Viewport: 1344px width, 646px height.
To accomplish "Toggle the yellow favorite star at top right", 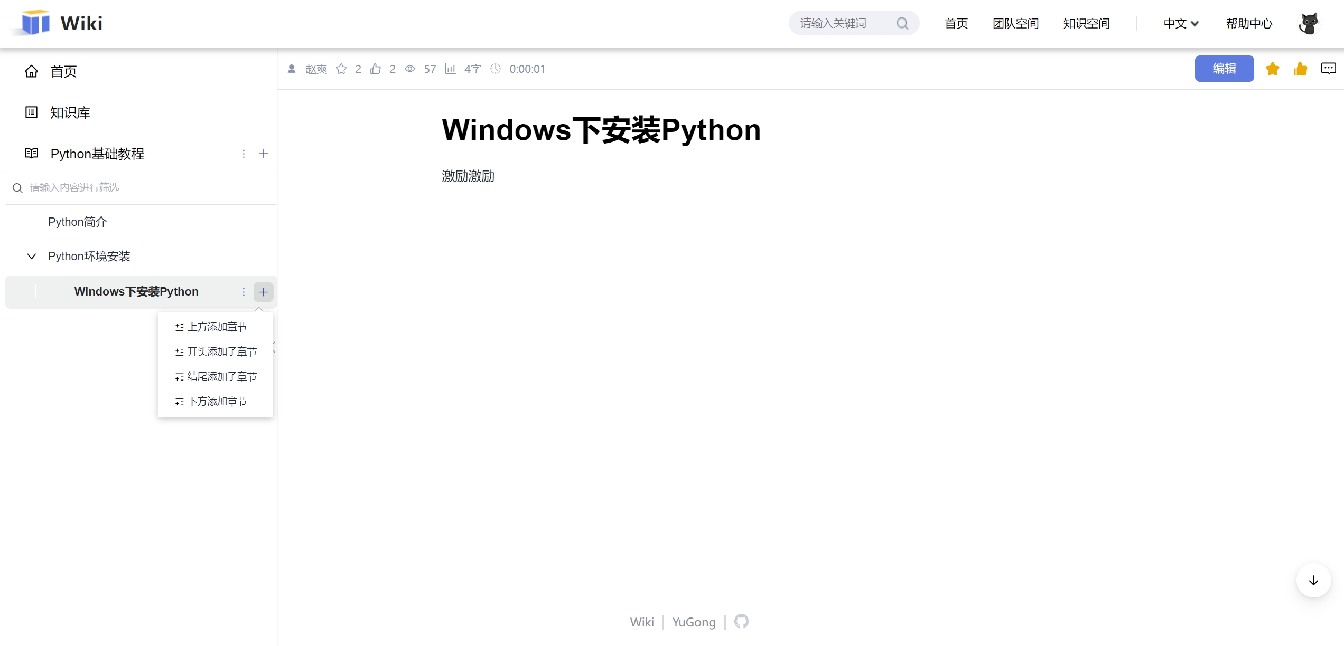I will coord(1273,69).
